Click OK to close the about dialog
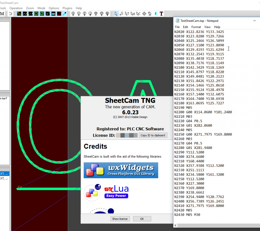This screenshot has width=260, height=231. click(x=142, y=219)
